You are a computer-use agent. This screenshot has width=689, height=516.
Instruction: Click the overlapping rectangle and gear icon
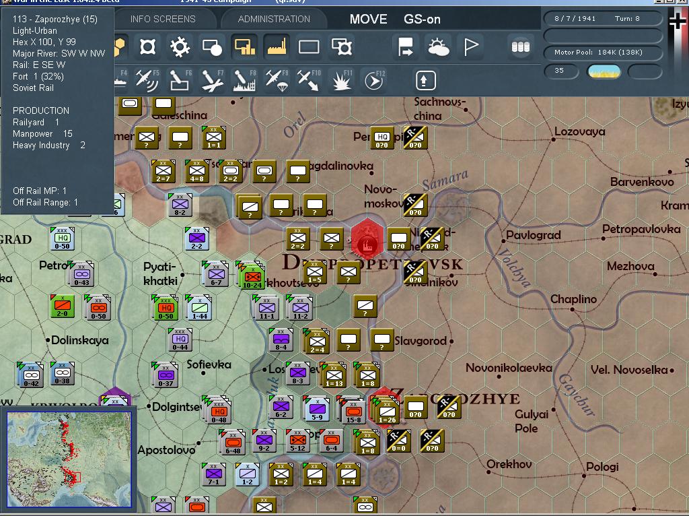342,46
